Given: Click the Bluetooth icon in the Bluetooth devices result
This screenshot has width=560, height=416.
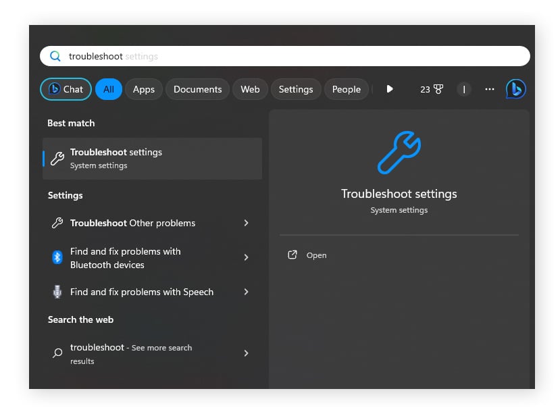Looking at the screenshot, I should [57, 258].
